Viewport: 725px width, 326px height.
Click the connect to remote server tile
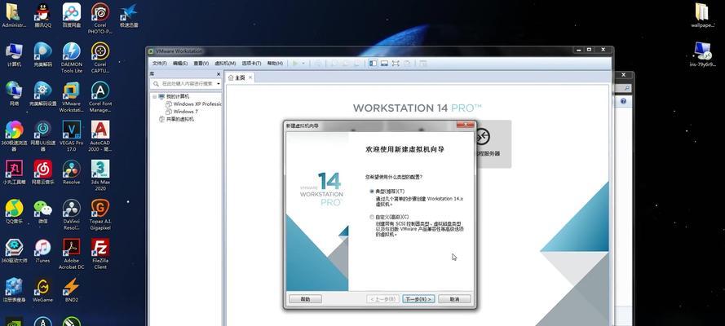[x=490, y=143]
